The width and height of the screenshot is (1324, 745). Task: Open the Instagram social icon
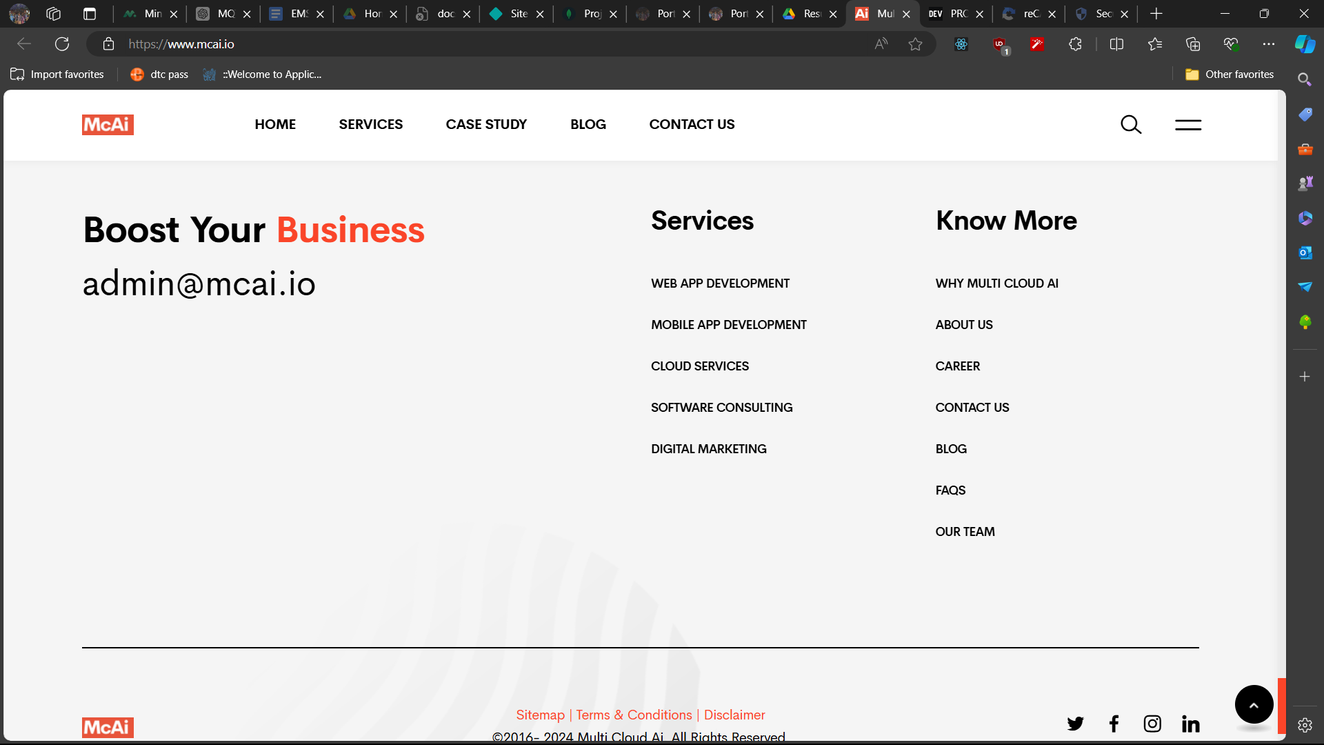click(x=1152, y=724)
